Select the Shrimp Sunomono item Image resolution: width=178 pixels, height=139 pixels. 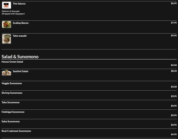[12, 93]
